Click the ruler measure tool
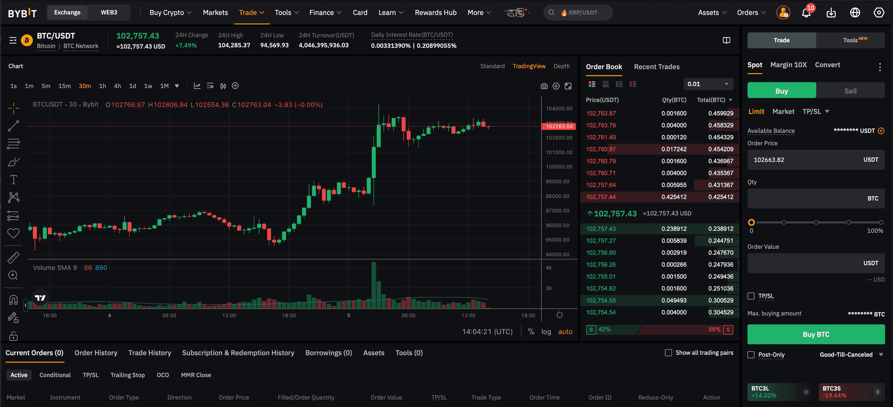Viewport: 893px width, 407px height. point(14,258)
